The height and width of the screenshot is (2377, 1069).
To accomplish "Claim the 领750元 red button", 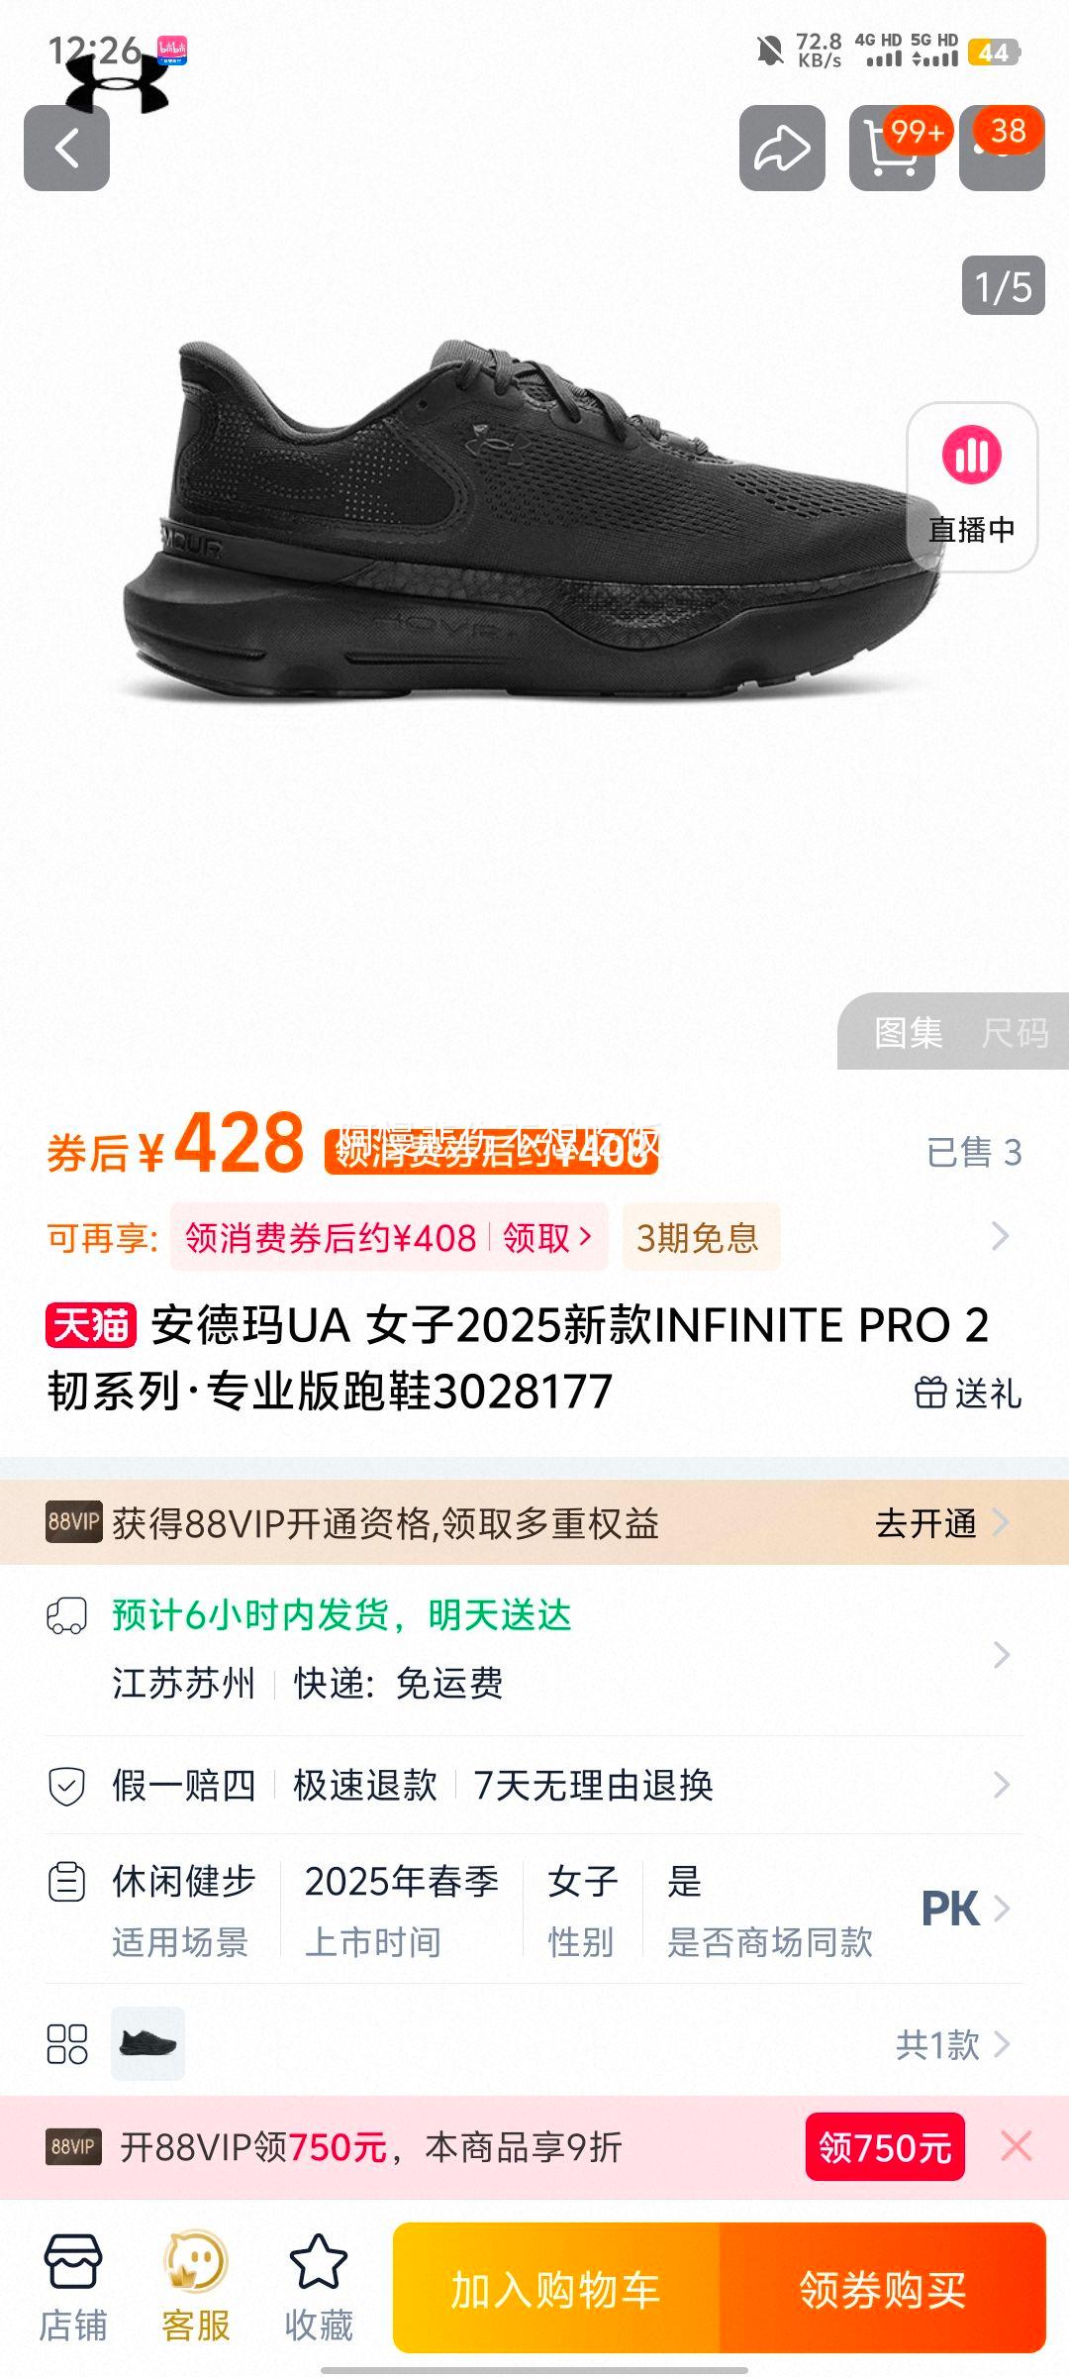I will [x=885, y=2147].
